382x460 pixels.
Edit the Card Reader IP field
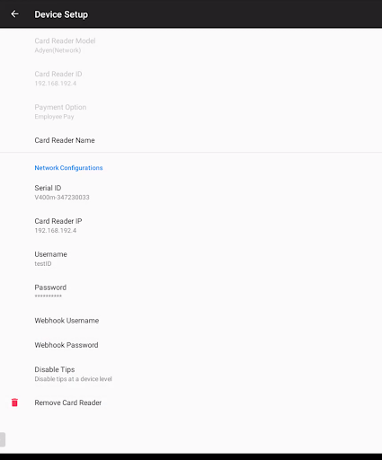tap(191, 226)
